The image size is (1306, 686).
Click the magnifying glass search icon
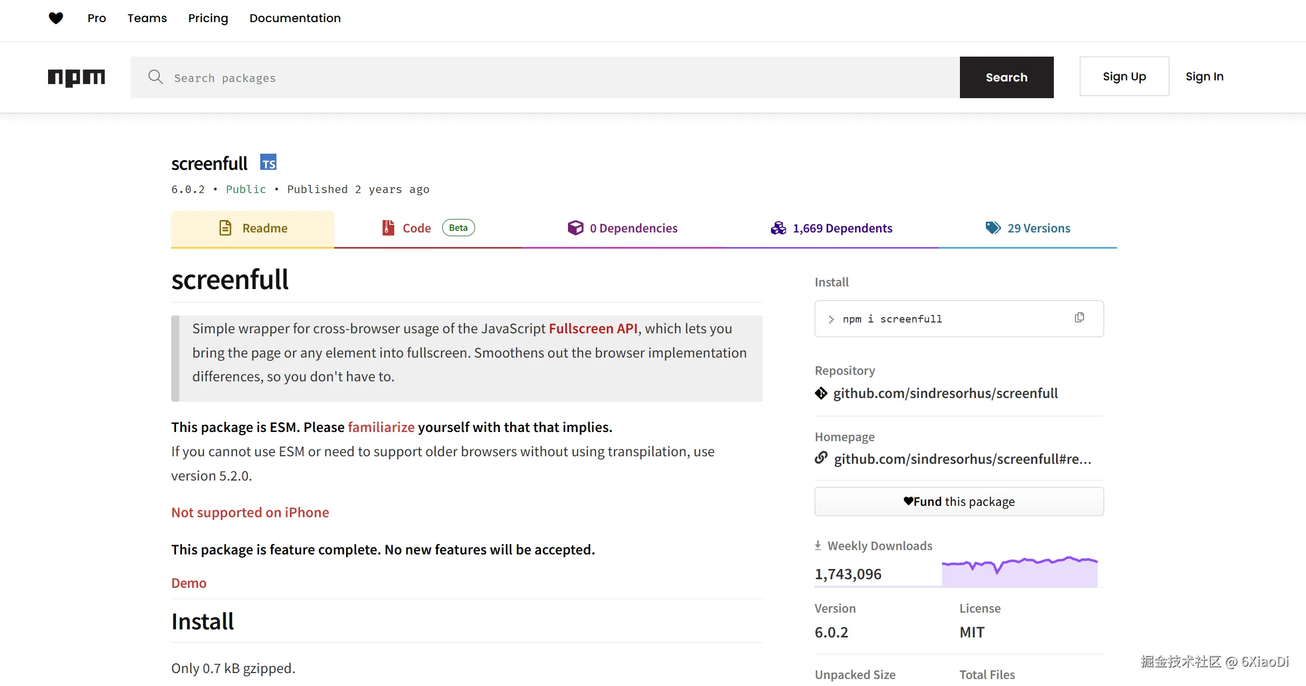coord(155,77)
